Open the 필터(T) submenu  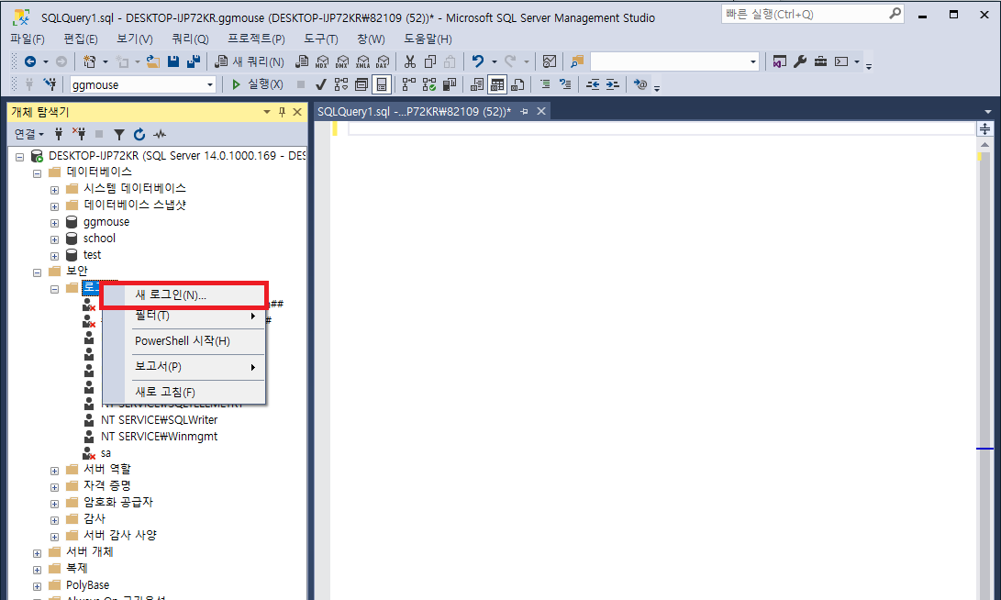click(184, 316)
